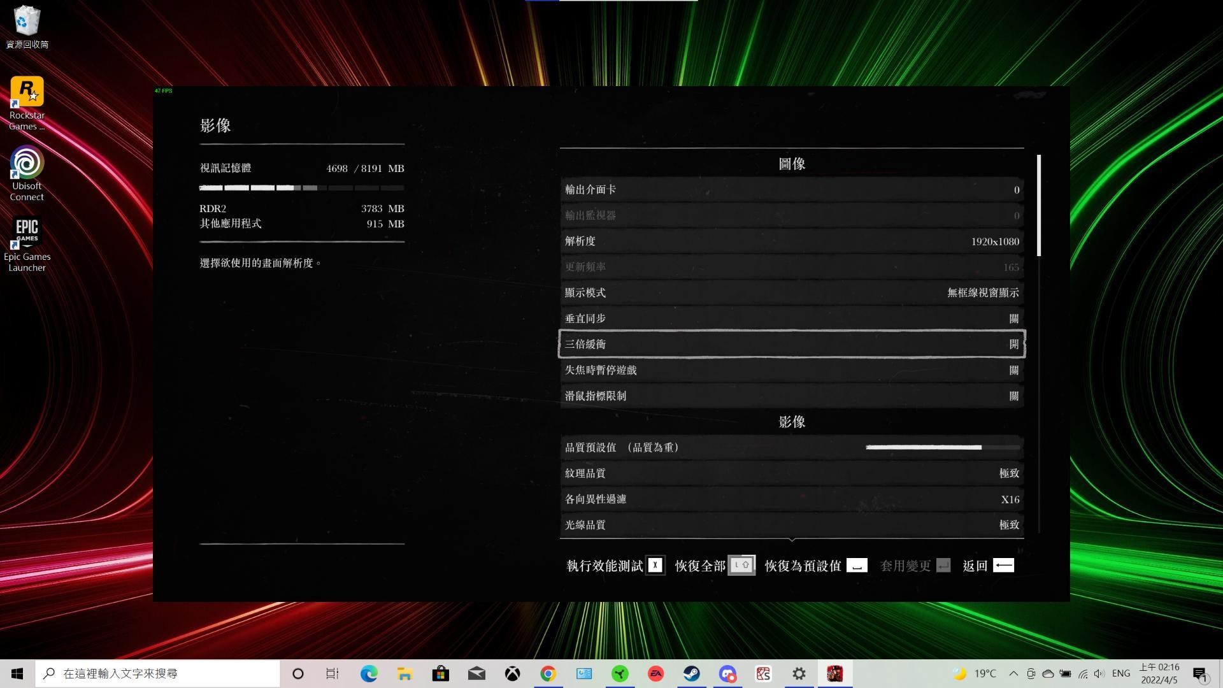Open the Windows Start menu

pyautogui.click(x=17, y=673)
